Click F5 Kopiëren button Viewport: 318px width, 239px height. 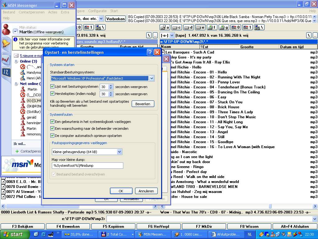click(x=113, y=227)
